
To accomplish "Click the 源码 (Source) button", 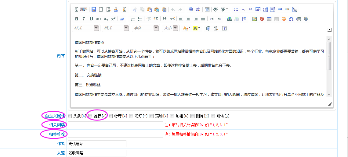I will (81, 9).
